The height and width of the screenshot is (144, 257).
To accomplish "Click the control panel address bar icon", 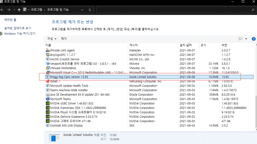I will click(x=25, y=10).
